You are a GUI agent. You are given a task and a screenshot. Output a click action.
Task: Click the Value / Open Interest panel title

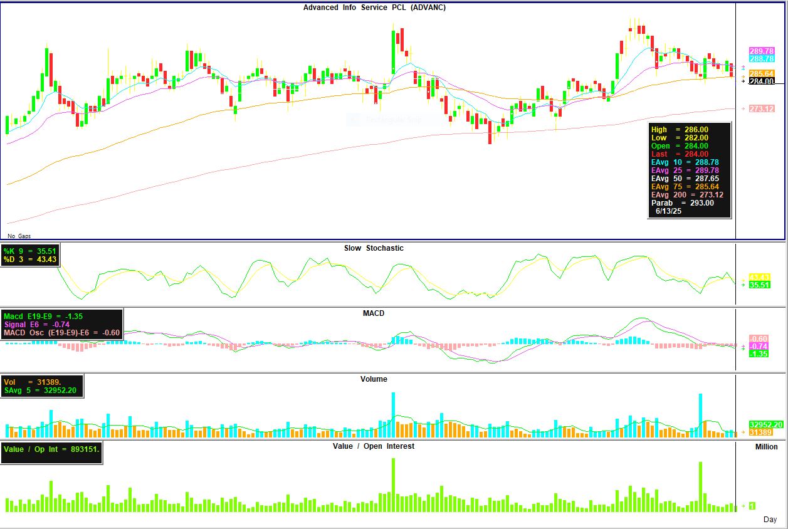[x=374, y=446]
